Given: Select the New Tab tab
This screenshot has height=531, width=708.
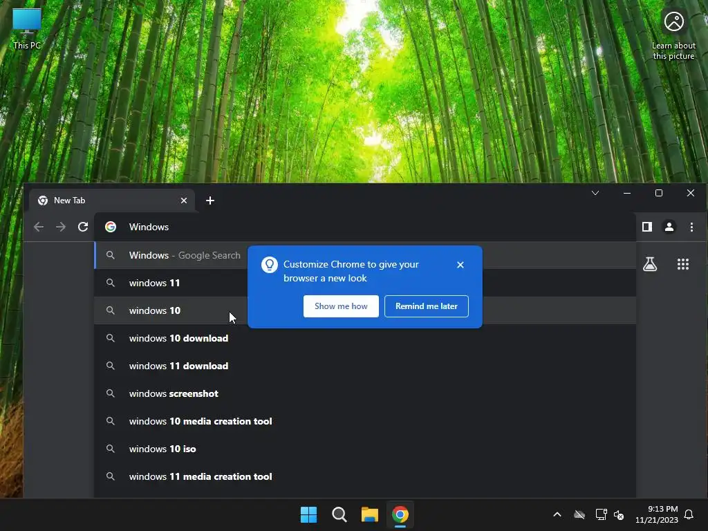Looking at the screenshot, I should 112,201.
